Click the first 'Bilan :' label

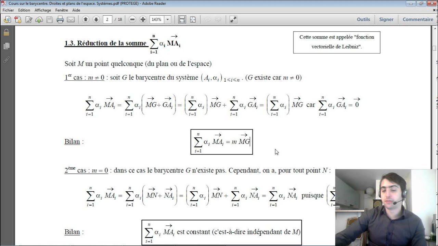tap(74, 142)
